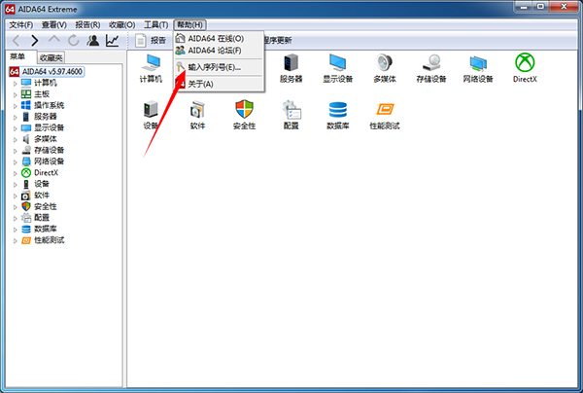The height and width of the screenshot is (393, 583).
Task: Expand the 计算机 tree node
Action: [15, 84]
